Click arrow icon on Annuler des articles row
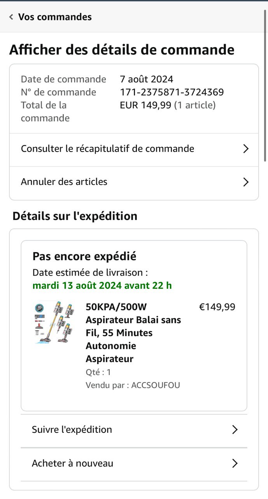The height and width of the screenshot is (499, 268). pos(245,182)
